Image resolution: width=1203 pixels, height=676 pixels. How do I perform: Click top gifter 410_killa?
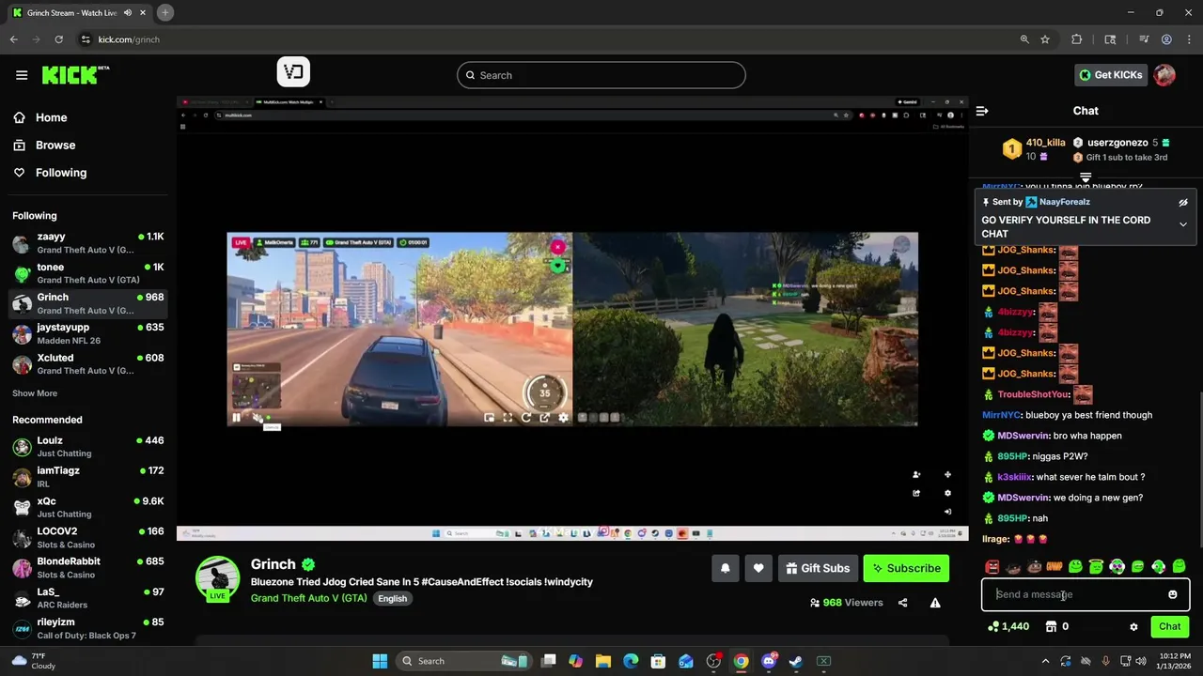(x=1045, y=143)
